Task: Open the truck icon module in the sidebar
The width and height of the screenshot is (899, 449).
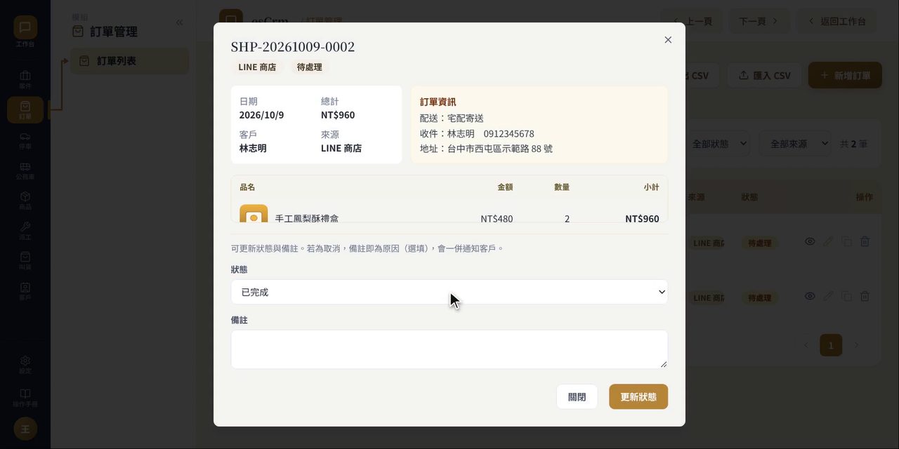Action: (25, 136)
